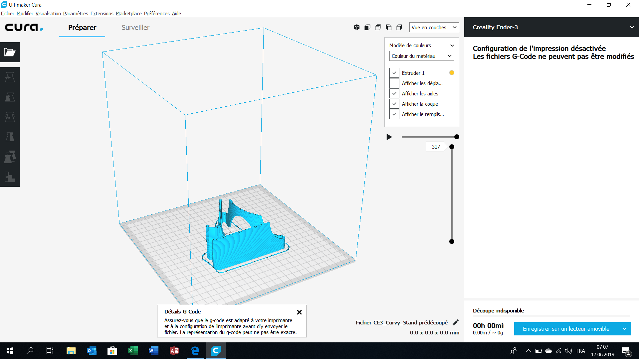Uncheck the Afficher la coque checkbox

pyautogui.click(x=394, y=104)
